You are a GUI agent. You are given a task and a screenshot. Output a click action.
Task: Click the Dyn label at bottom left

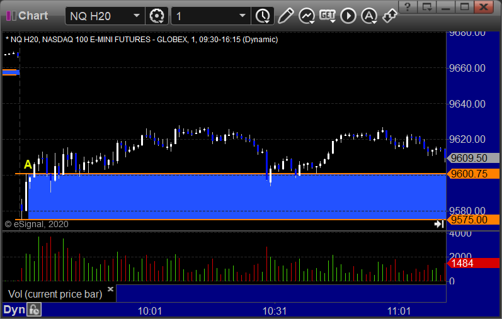pyautogui.click(x=14, y=310)
